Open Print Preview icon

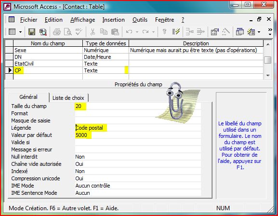point(68,32)
